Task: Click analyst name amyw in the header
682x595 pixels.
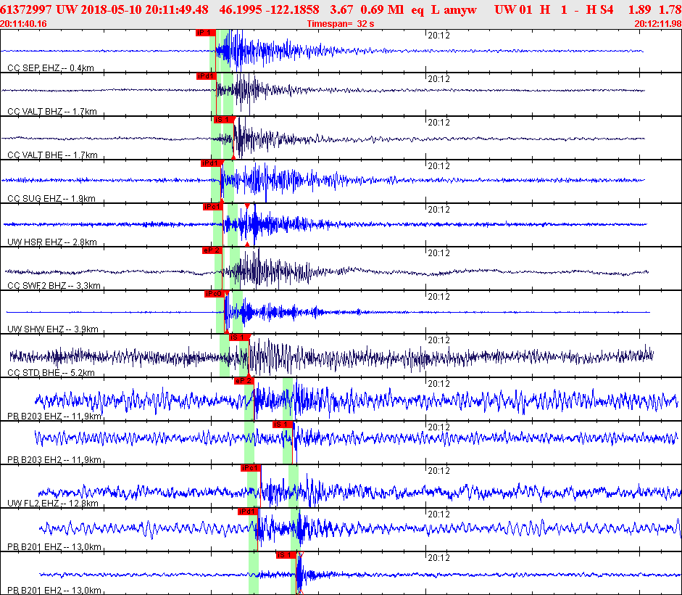Action: pyautogui.click(x=460, y=9)
